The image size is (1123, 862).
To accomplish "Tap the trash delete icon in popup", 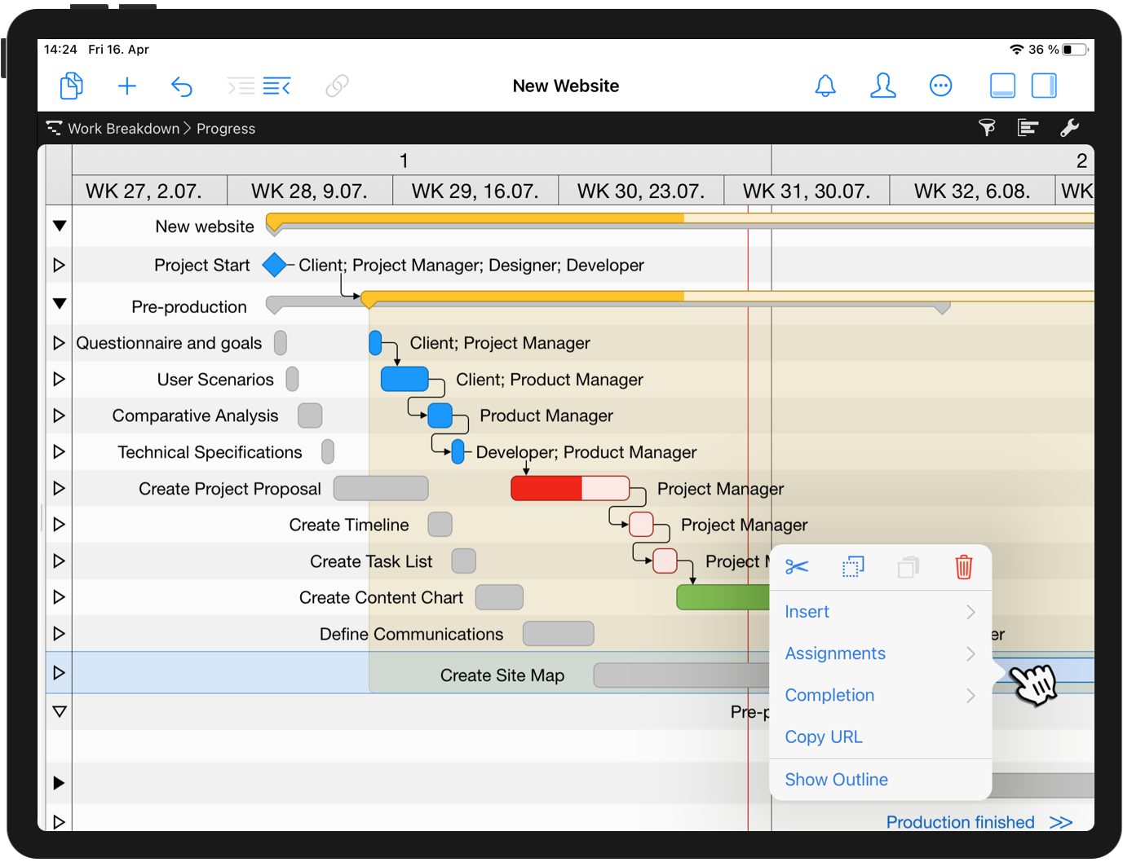I will tap(963, 567).
